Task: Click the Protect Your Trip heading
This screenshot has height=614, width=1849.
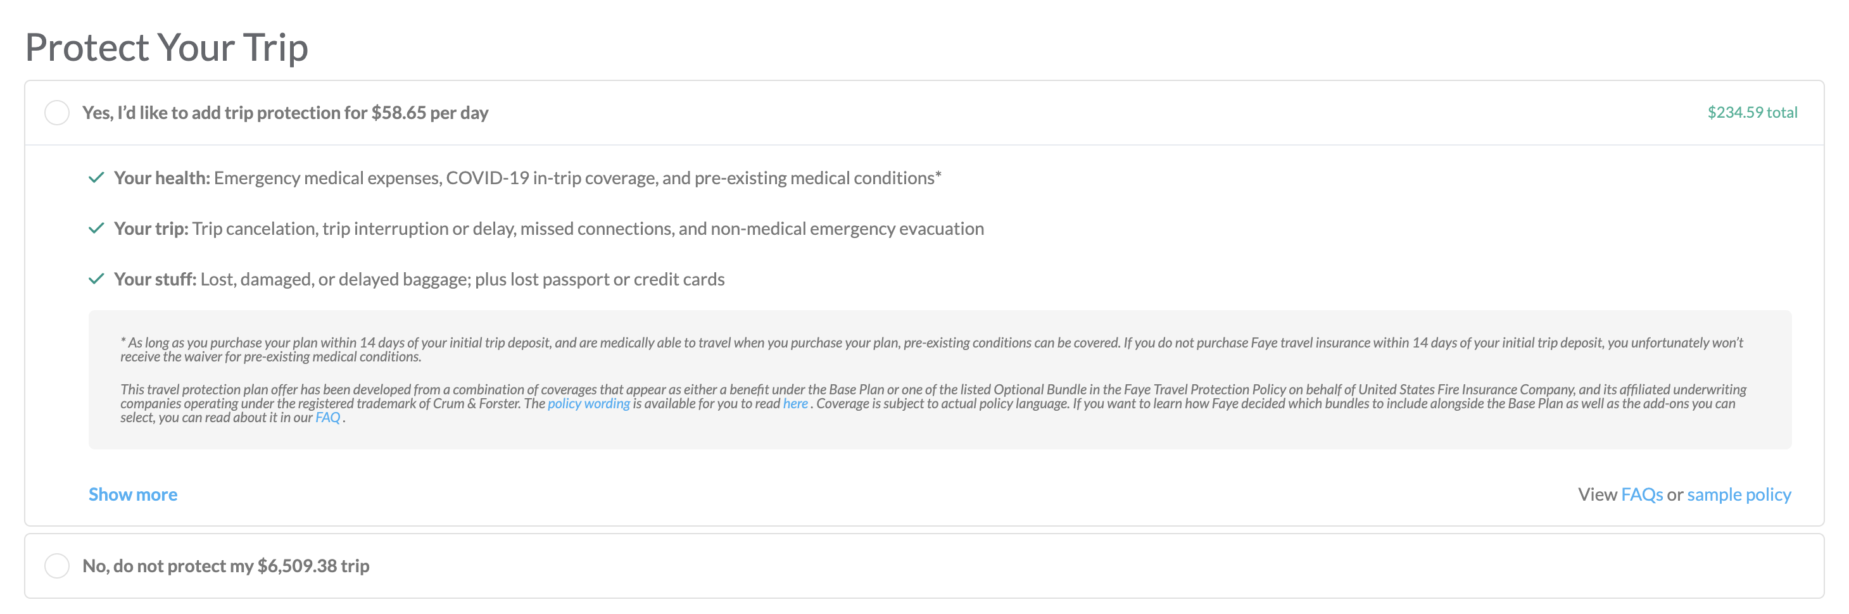Action: [167, 47]
